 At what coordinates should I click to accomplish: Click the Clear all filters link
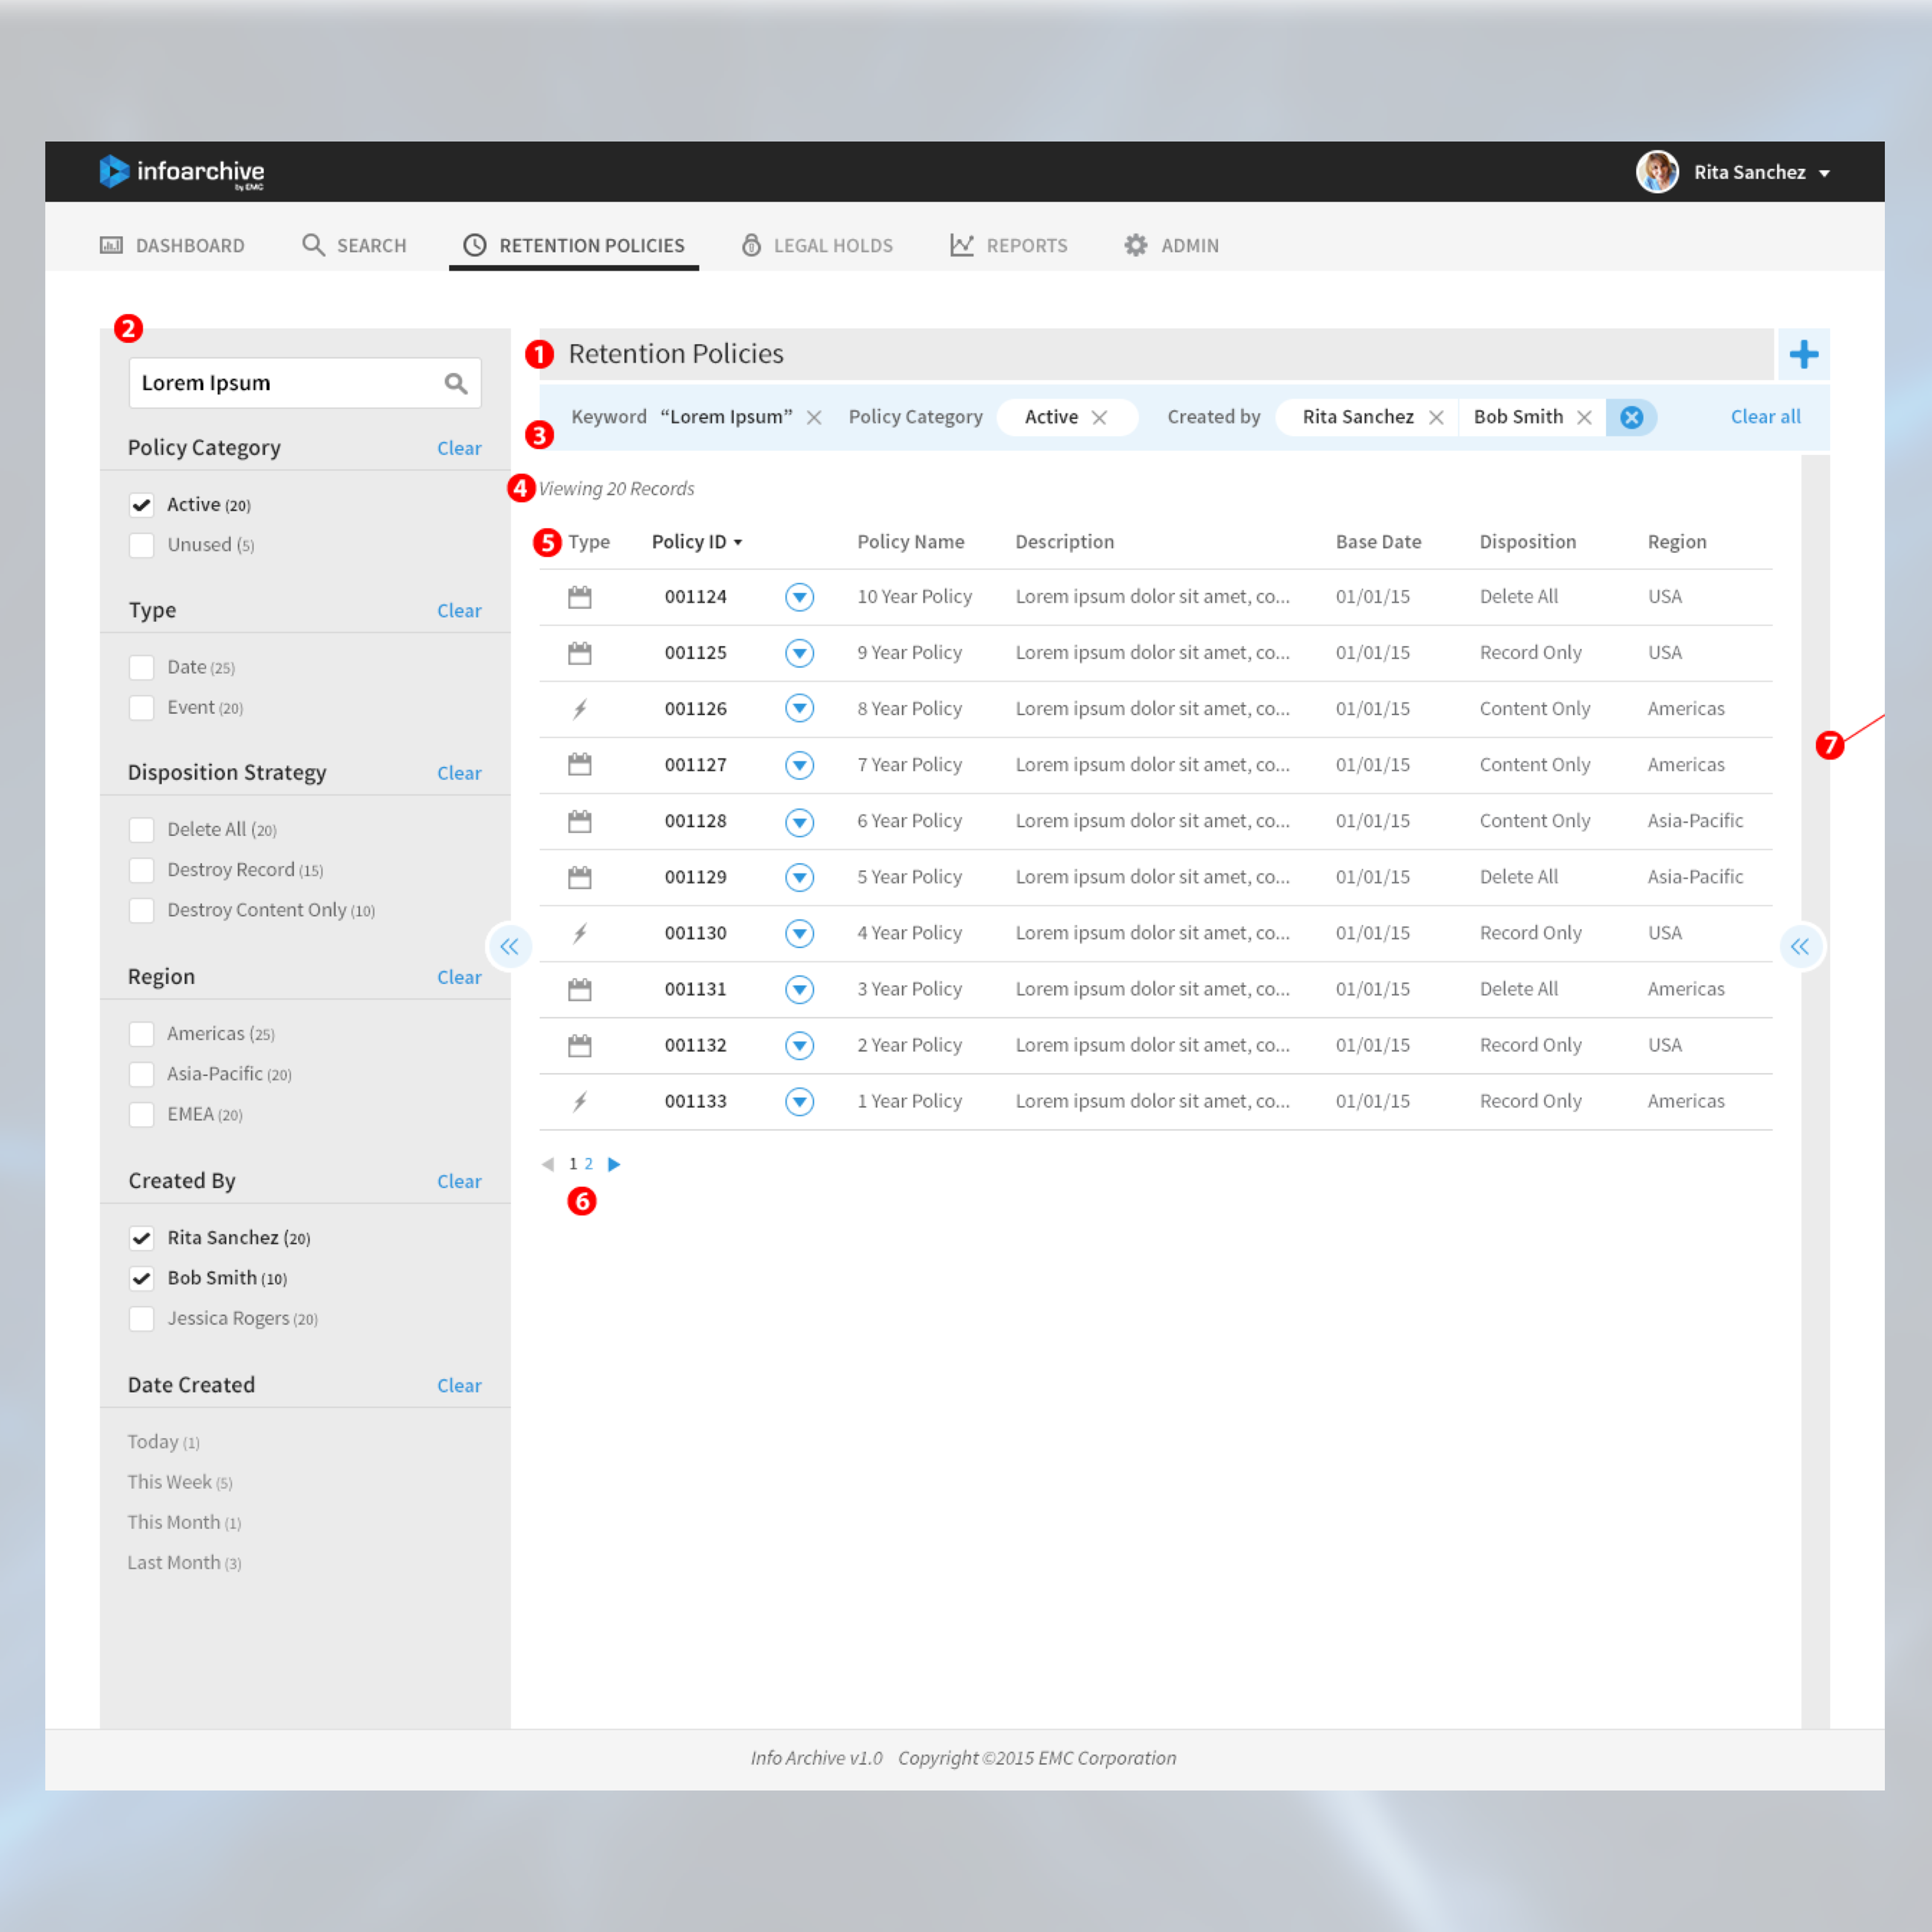click(x=1765, y=417)
